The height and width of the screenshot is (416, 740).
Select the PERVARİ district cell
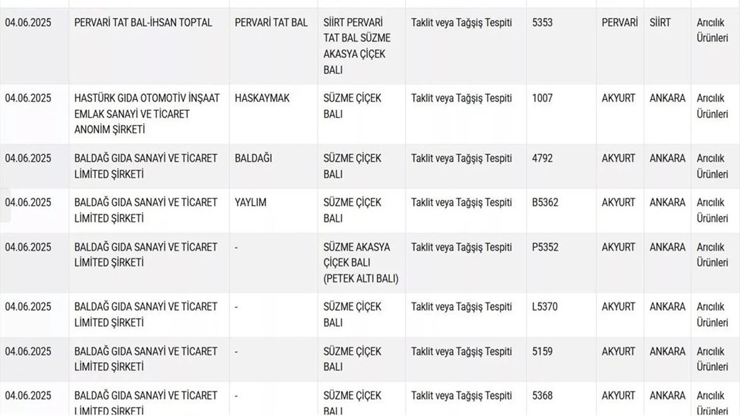click(620, 23)
